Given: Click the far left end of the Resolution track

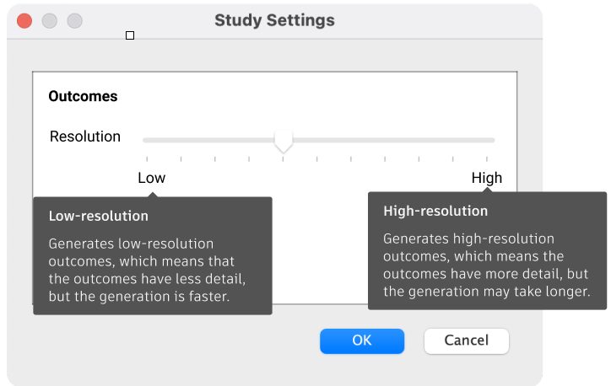Looking at the screenshot, I should tap(145, 140).
